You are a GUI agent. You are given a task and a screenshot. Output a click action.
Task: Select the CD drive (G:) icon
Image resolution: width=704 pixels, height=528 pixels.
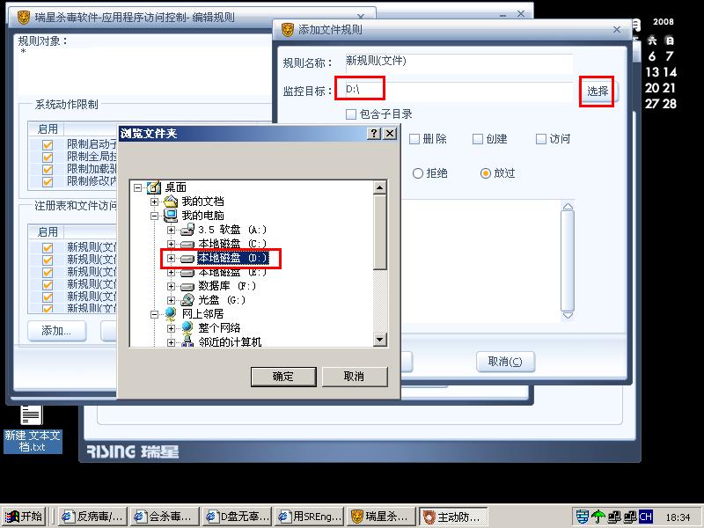coord(187,299)
